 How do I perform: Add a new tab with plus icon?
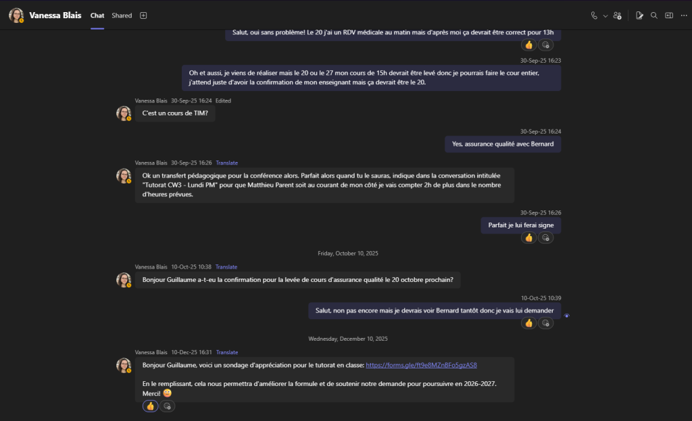click(x=143, y=16)
